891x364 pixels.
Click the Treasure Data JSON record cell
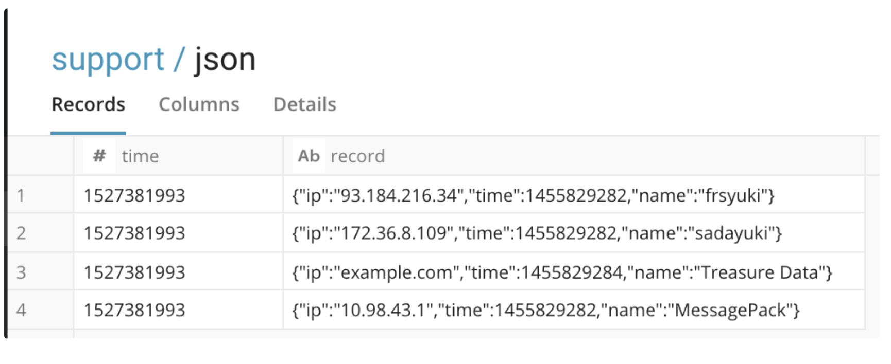(562, 272)
